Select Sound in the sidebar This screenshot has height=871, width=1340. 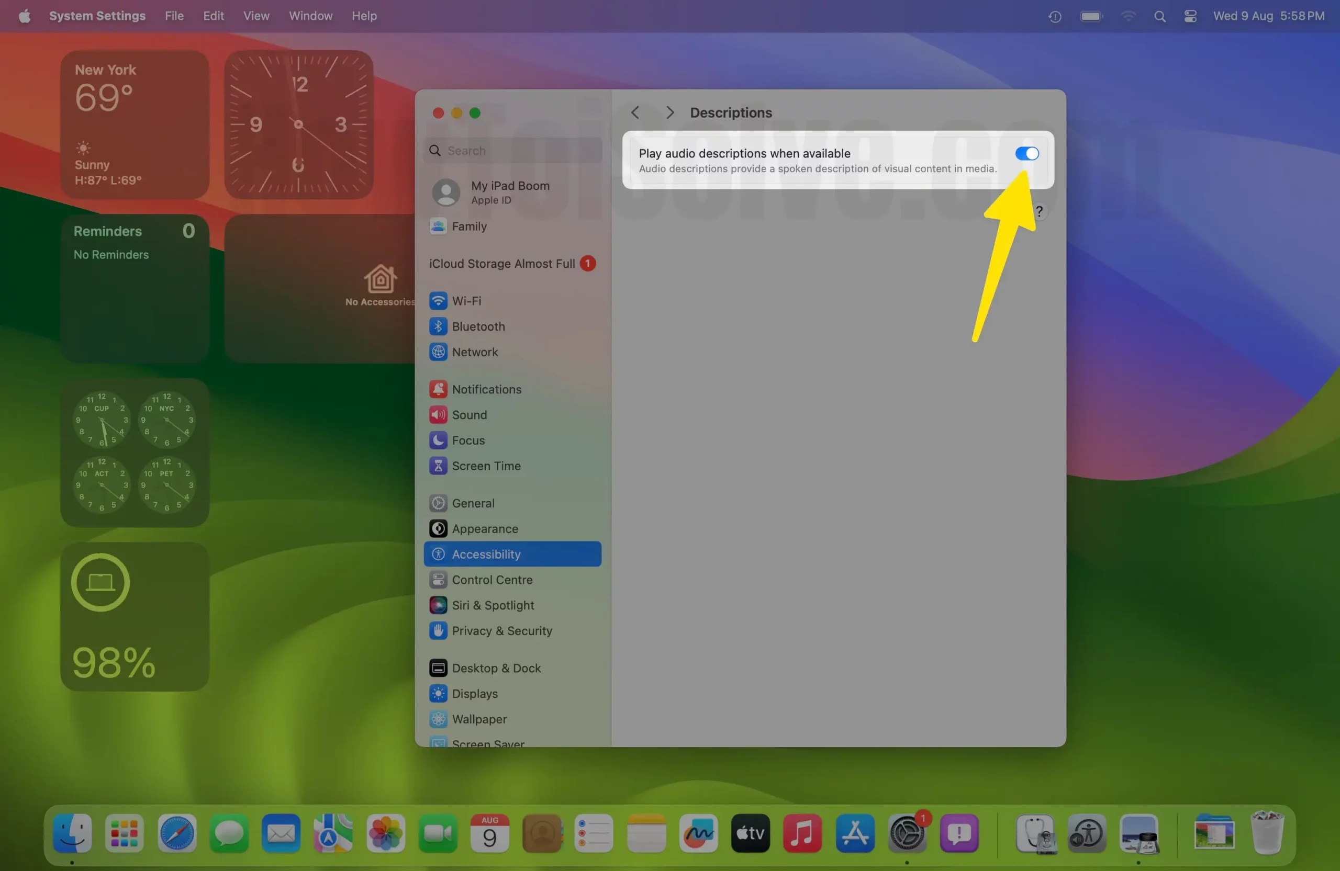(x=470, y=415)
